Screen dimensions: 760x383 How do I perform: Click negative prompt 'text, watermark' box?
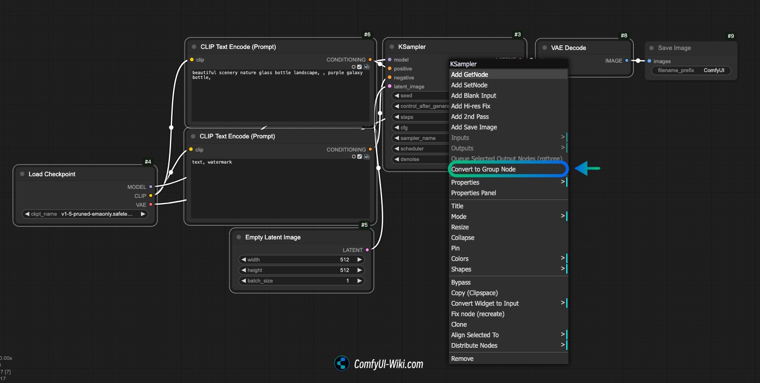(x=280, y=188)
